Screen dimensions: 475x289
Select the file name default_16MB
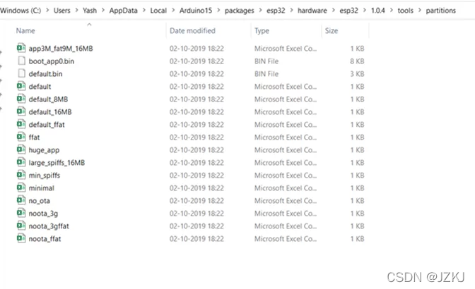click(50, 112)
